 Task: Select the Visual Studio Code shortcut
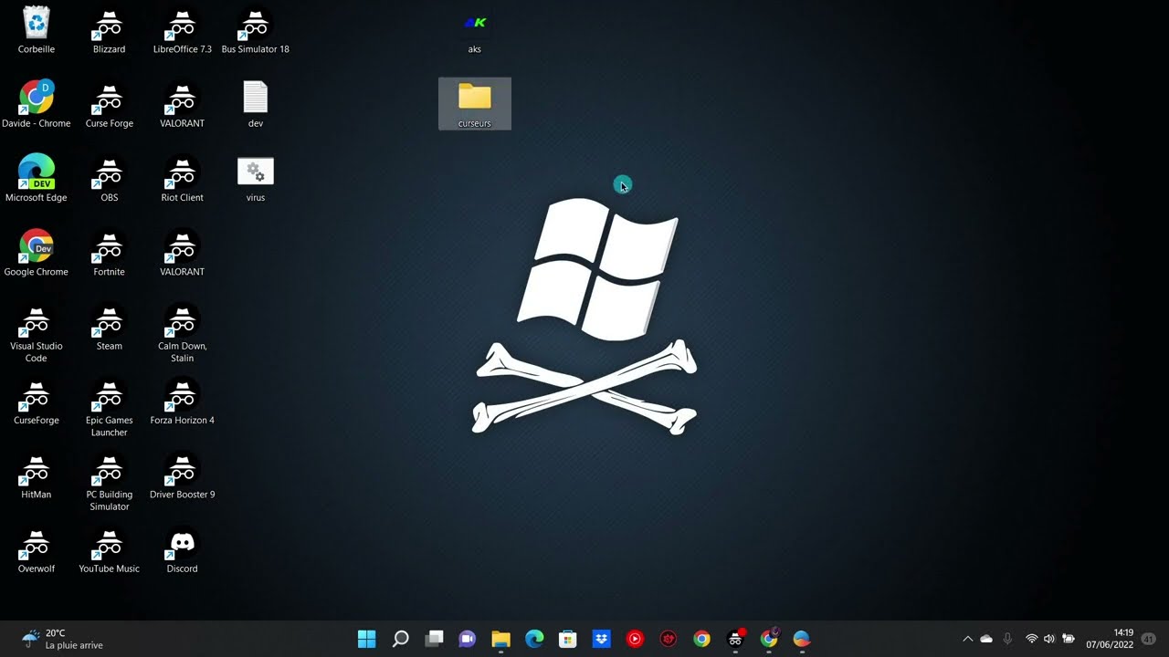pos(37,333)
